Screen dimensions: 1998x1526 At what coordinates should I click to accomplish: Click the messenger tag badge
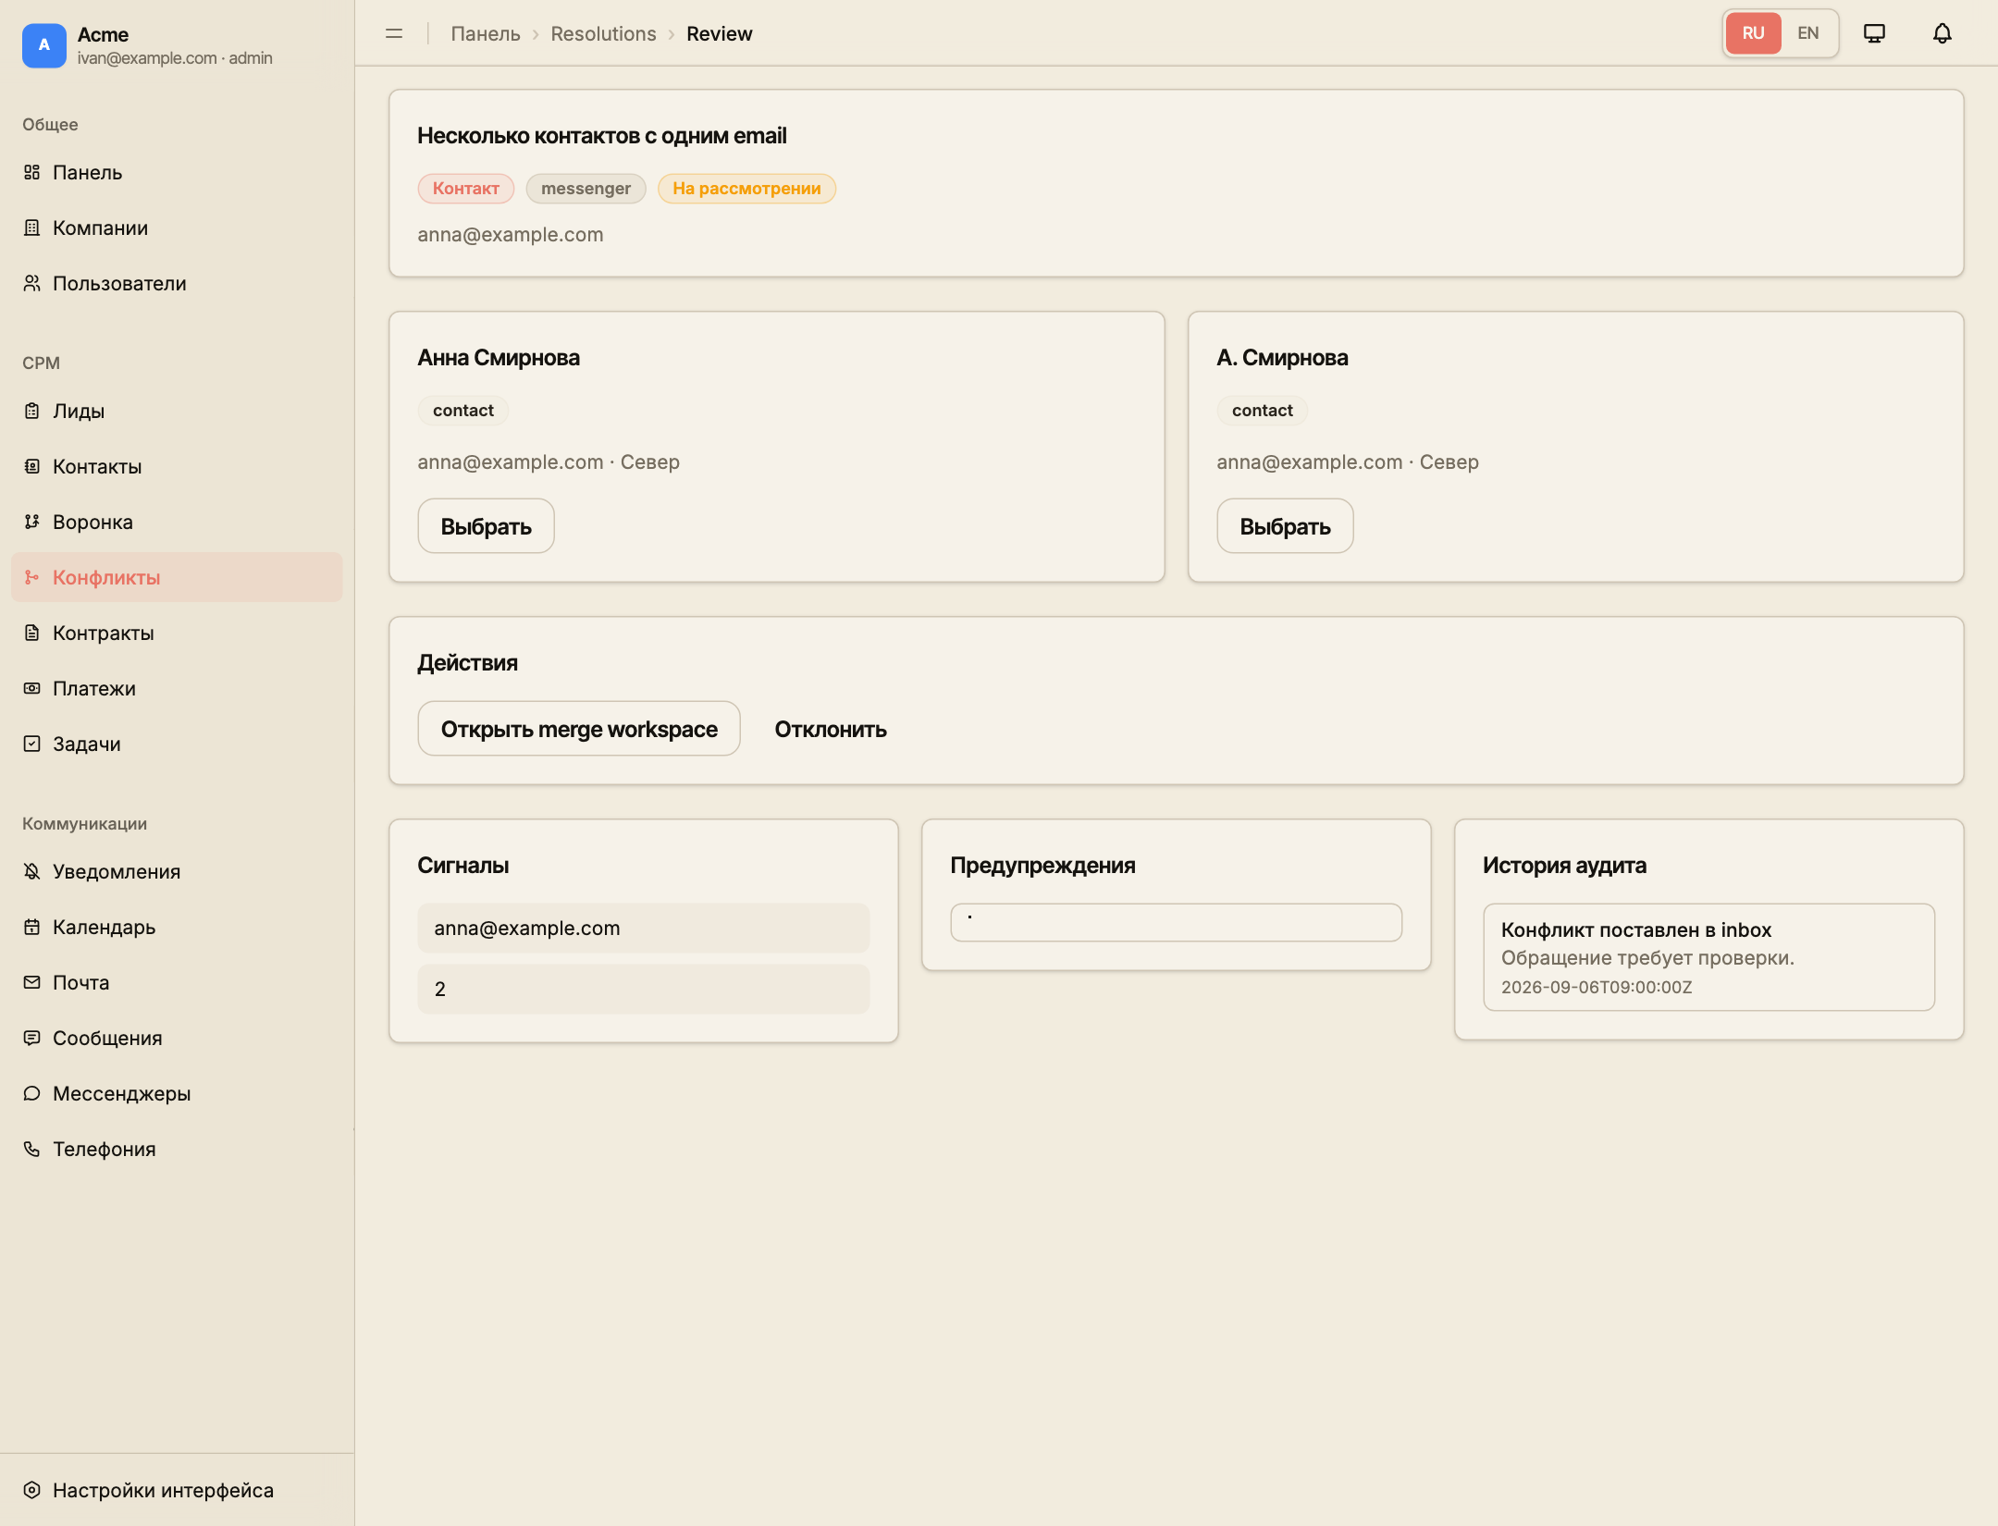coord(586,189)
